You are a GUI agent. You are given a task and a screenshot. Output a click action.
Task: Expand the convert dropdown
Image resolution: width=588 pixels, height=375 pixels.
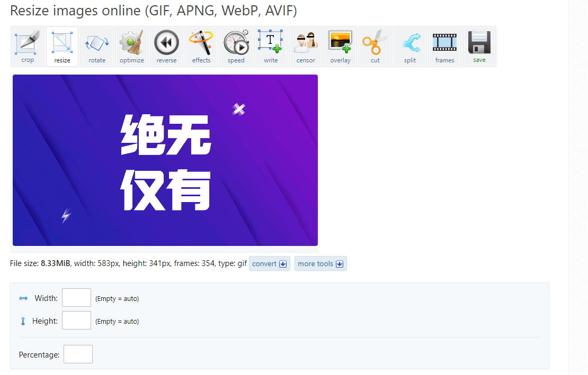click(270, 264)
